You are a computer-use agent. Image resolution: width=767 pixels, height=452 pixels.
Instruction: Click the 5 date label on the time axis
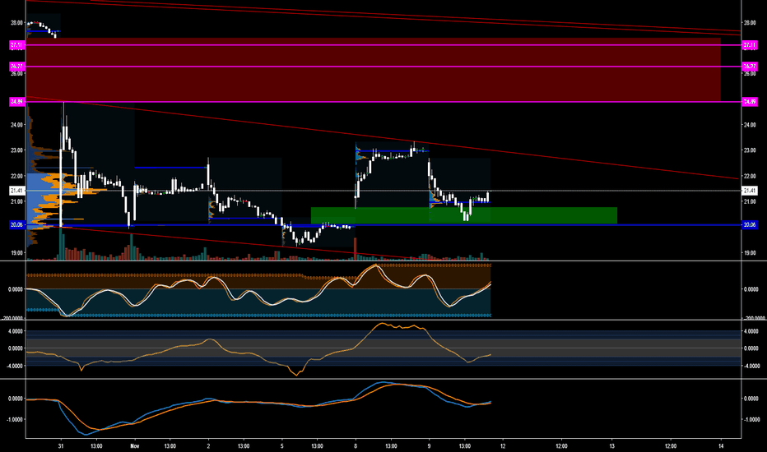click(281, 445)
